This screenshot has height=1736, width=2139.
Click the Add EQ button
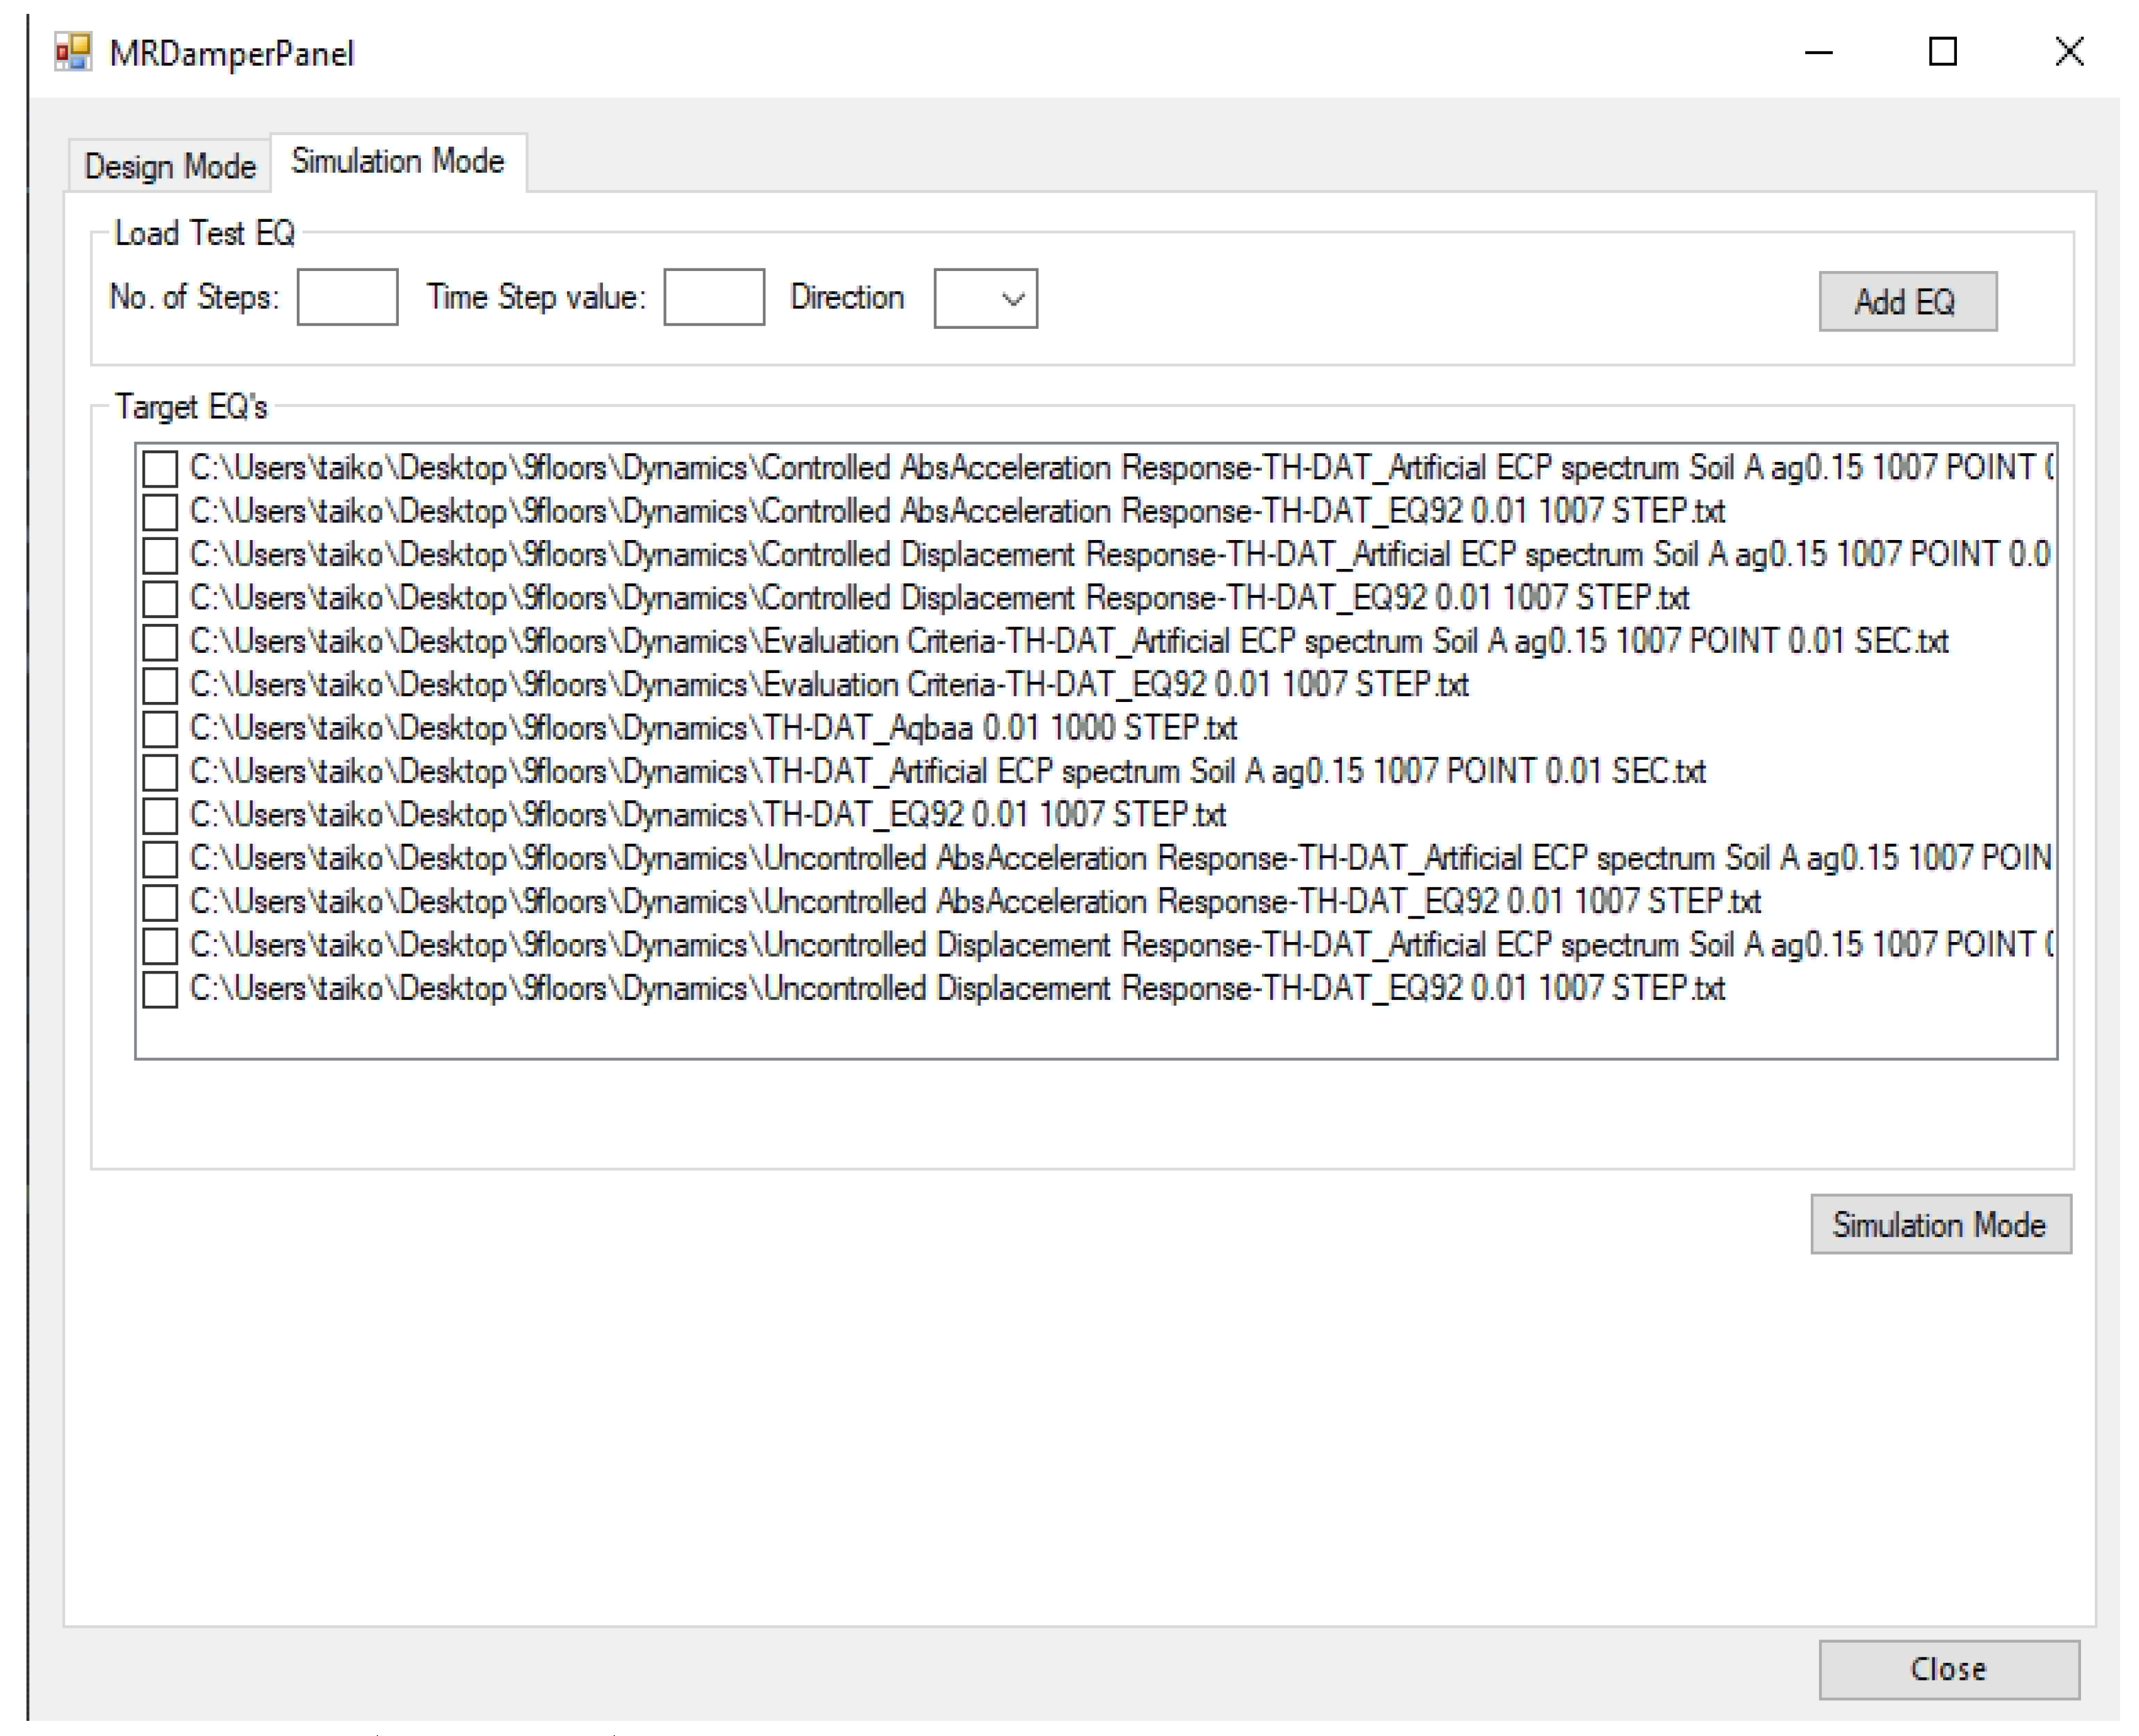point(1905,301)
